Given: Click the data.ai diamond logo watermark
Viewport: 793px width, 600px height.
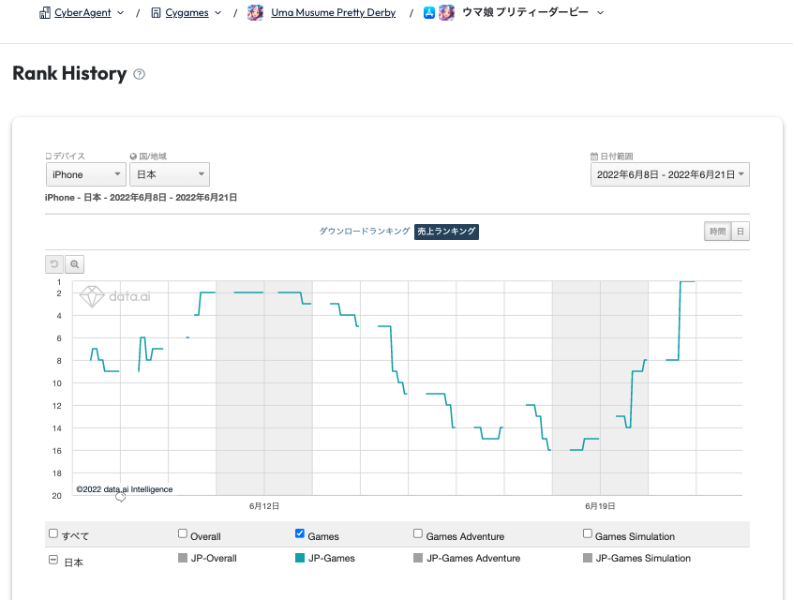Looking at the screenshot, I should (x=92, y=296).
